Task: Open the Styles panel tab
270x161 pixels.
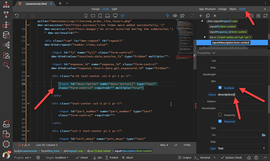Action: point(233,9)
